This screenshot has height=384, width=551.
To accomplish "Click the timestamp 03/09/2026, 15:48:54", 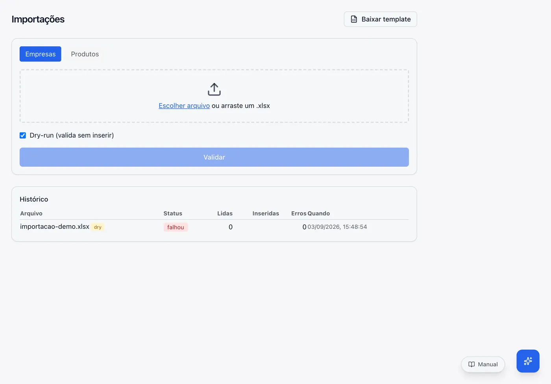I will 337,227.
